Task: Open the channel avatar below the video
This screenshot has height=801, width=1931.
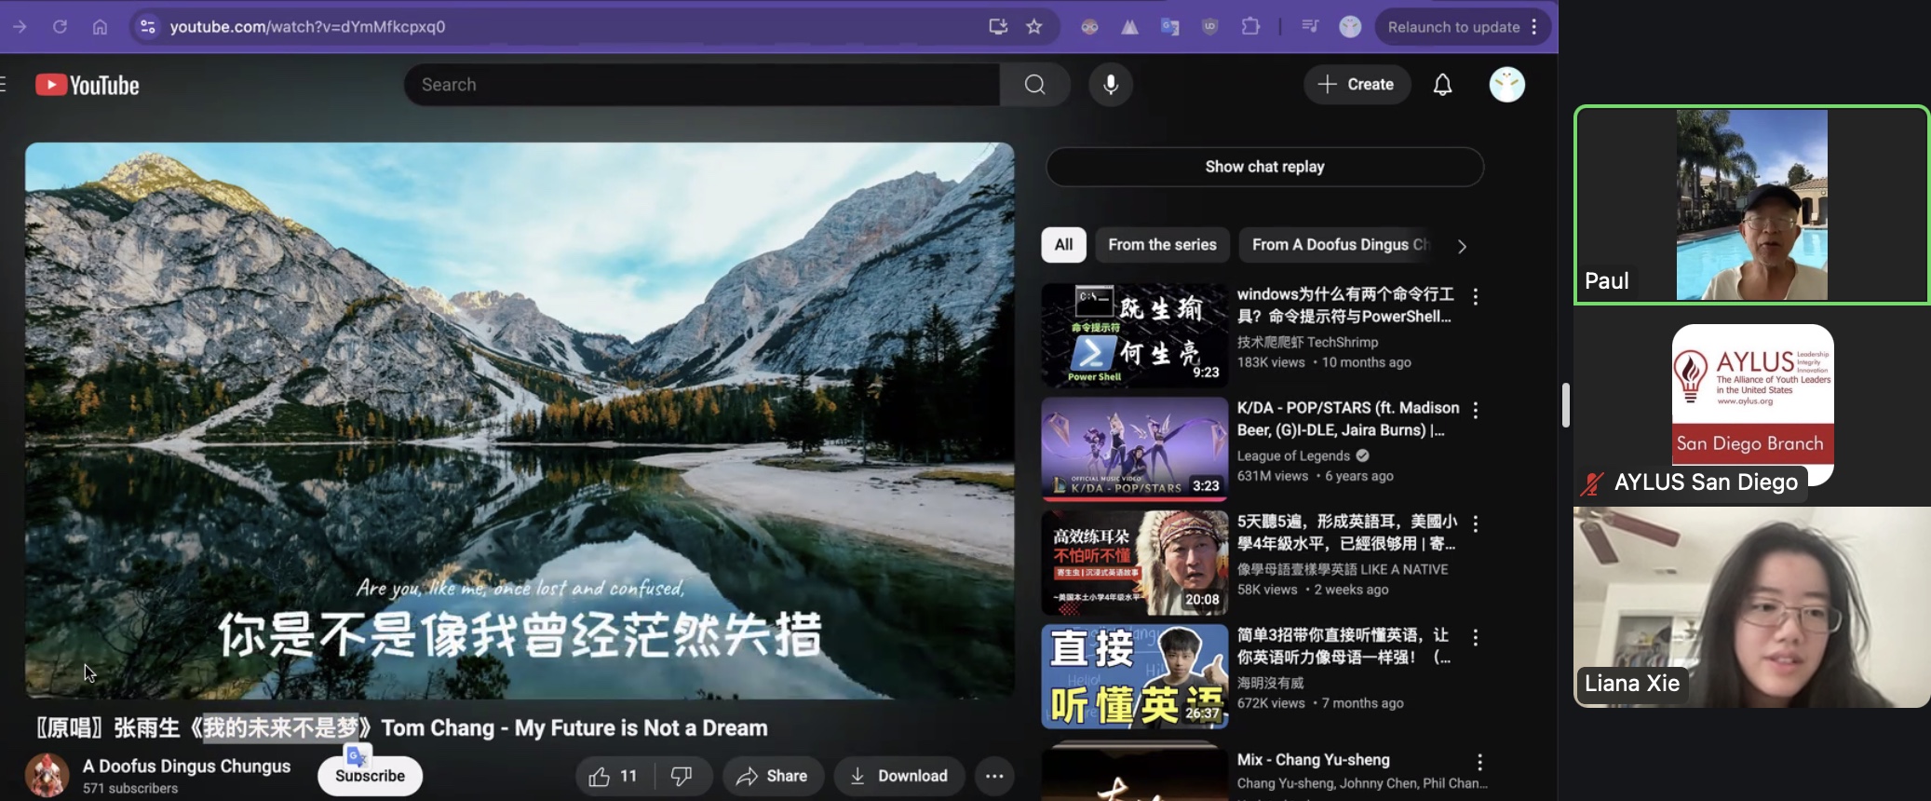Action: 47,775
